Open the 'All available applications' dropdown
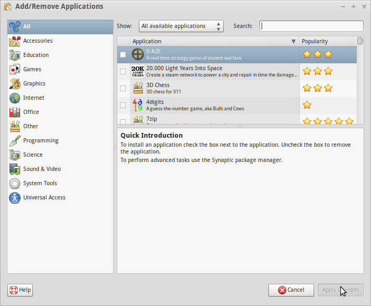Viewport: 371px width, 306px height. click(x=181, y=26)
